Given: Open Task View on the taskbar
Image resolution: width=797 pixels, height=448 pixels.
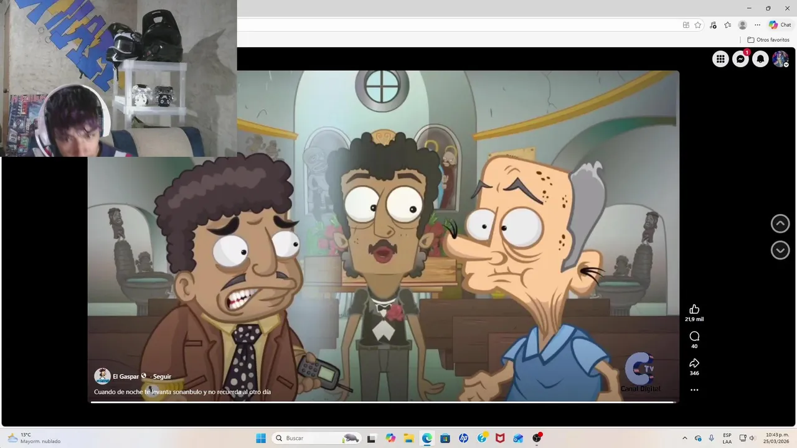Looking at the screenshot, I should (x=372, y=438).
